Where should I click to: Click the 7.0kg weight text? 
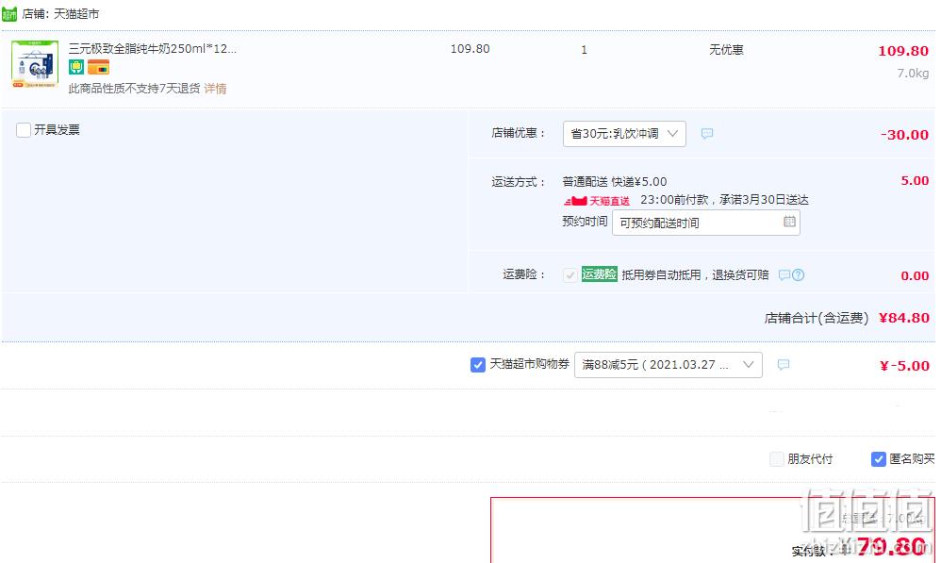click(913, 74)
